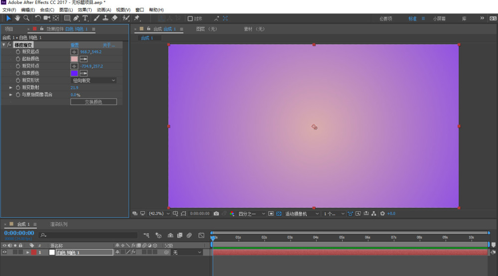Select the Clone Stamp tool
498x276 pixels.
106,18
